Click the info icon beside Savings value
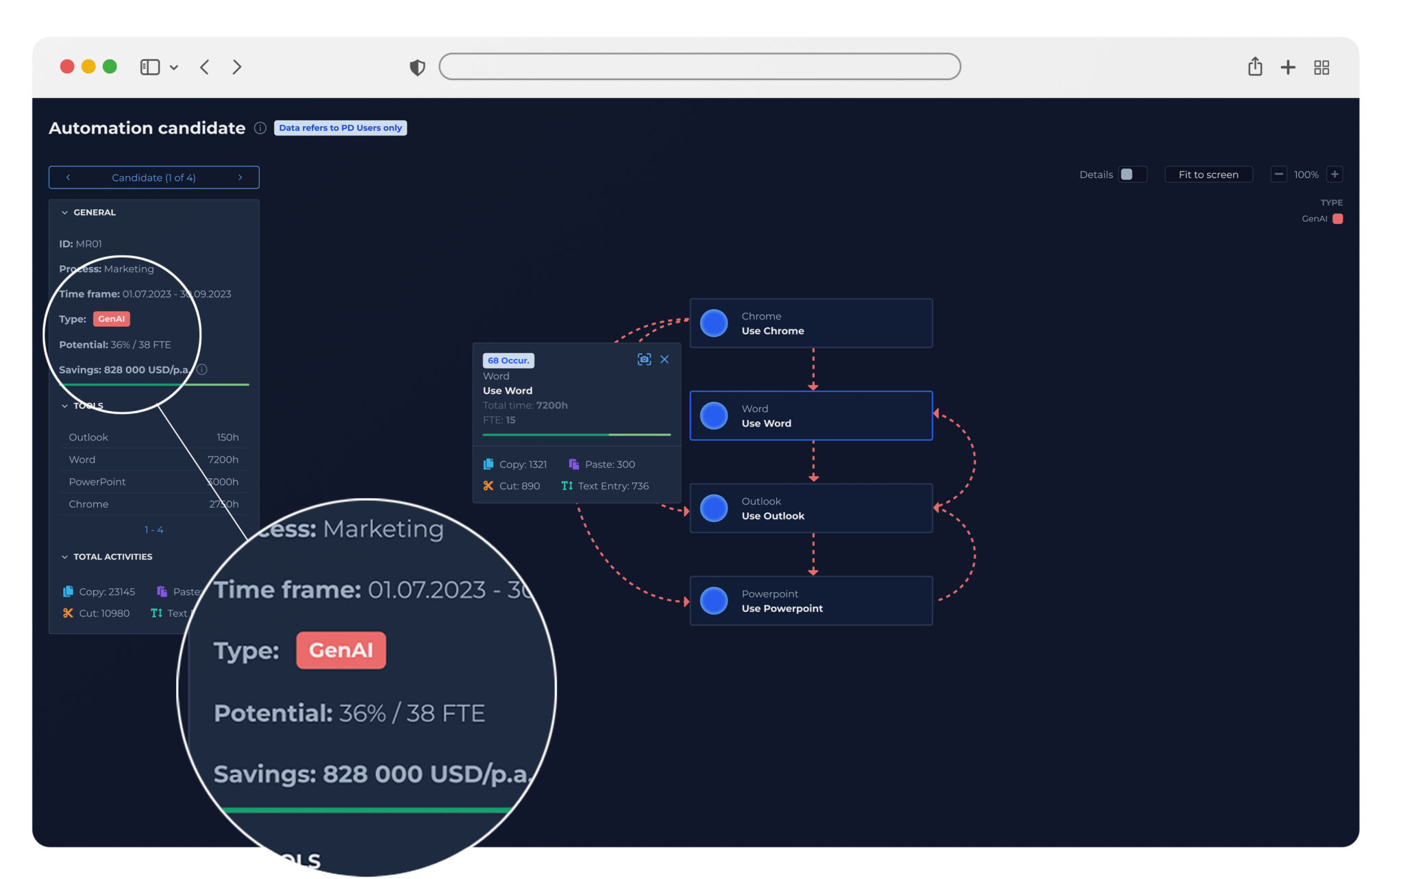Screen dimensions: 1403x879 pos(202,370)
